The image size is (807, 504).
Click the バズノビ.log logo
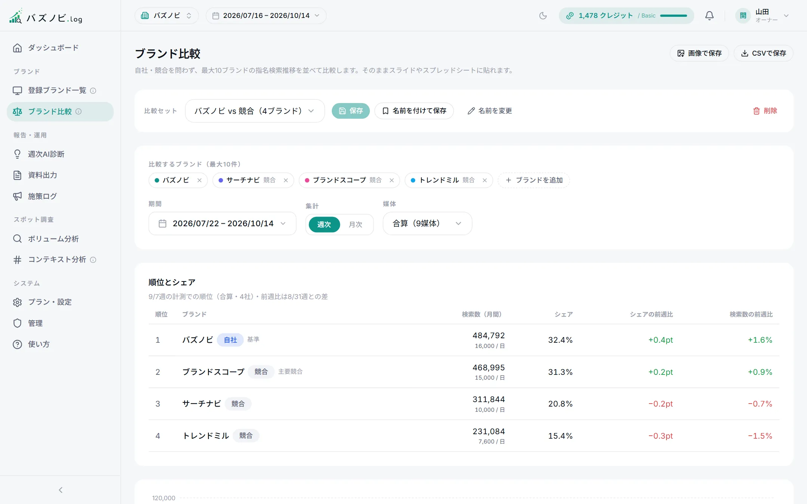click(46, 16)
